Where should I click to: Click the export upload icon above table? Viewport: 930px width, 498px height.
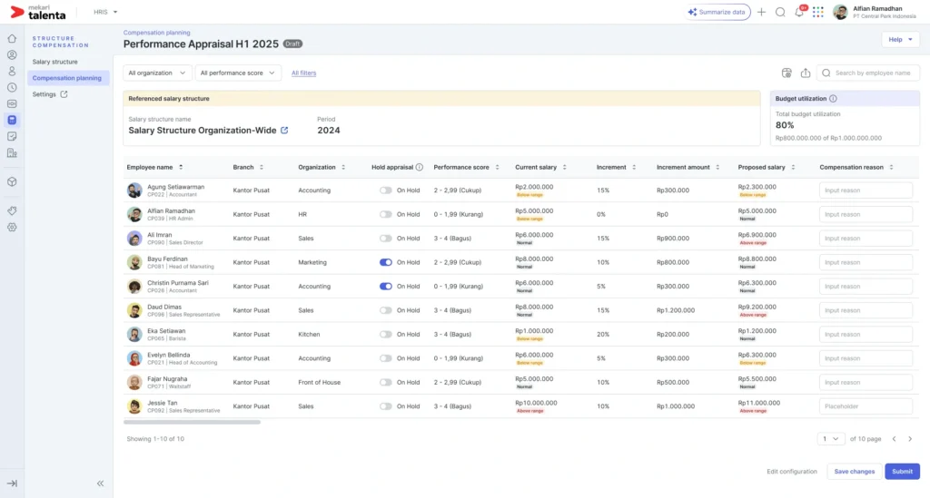click(806, 73)
